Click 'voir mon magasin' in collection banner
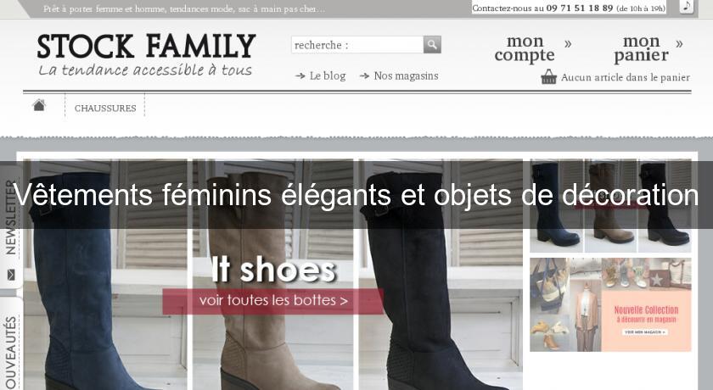Viewport: 713px width, 390px height. pos(645,331)
